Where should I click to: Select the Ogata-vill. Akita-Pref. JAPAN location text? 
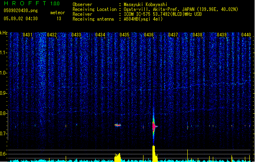181,9
